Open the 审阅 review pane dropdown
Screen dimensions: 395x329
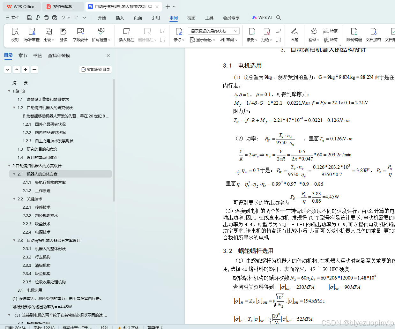point(229,40)
